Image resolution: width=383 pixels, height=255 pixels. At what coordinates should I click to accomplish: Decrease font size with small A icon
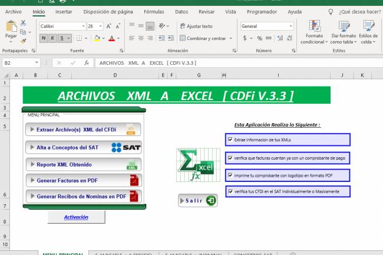click(118, 26)
